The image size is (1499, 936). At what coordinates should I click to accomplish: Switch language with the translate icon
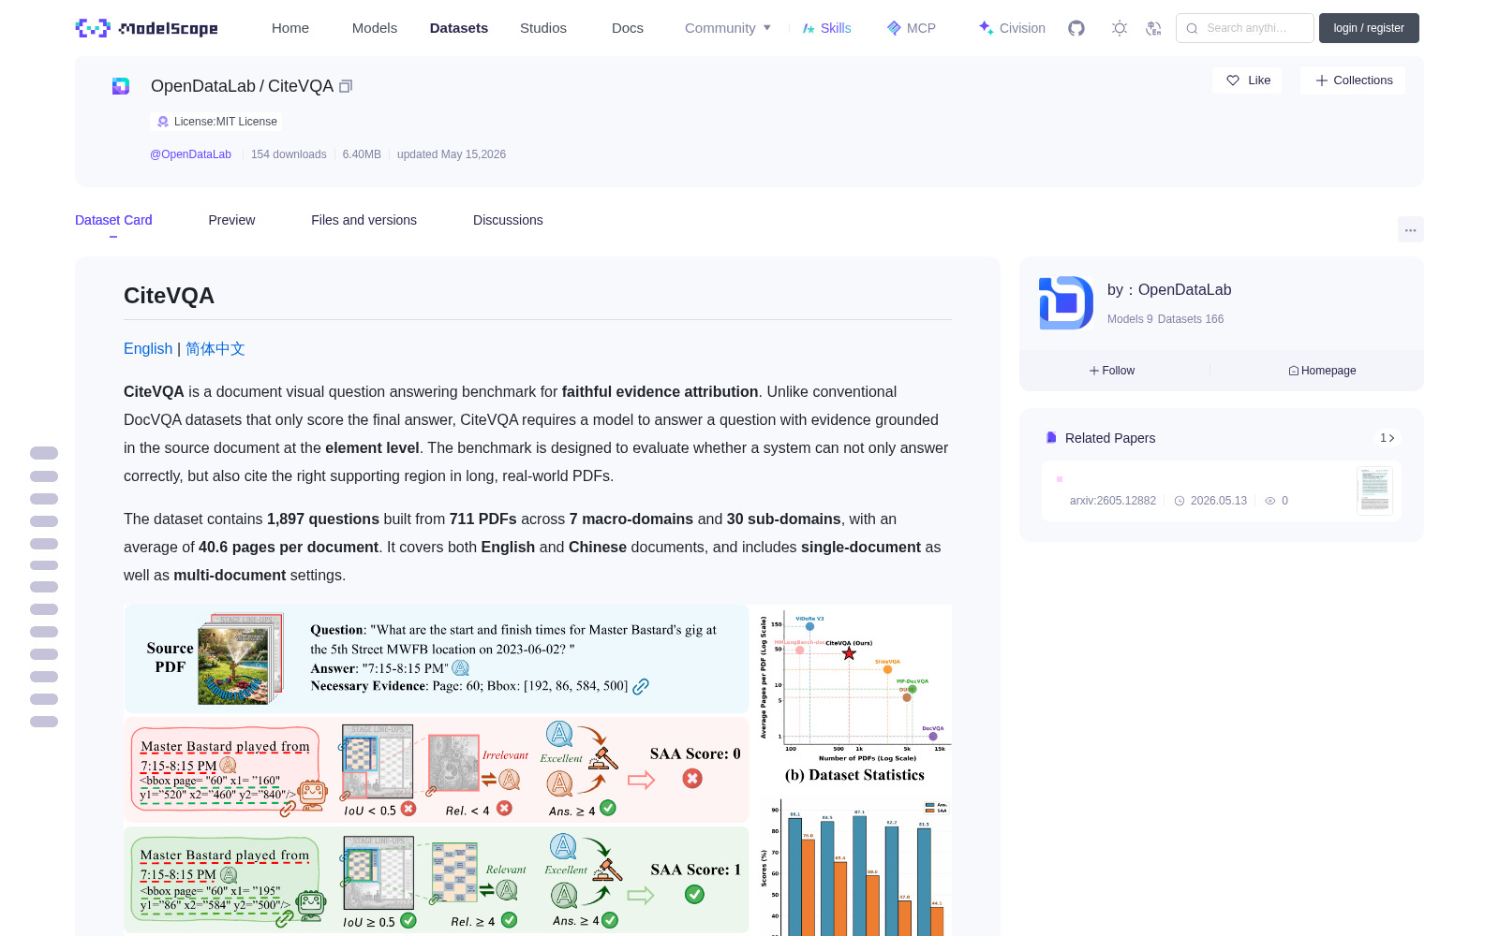1154,28
